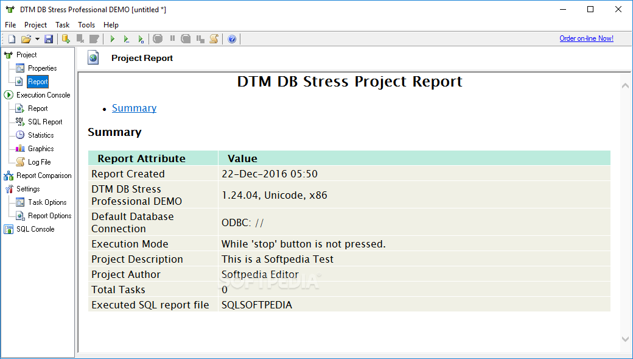Open Task Options under Settings
633x359 pixels.
click(x=47, y=202)
